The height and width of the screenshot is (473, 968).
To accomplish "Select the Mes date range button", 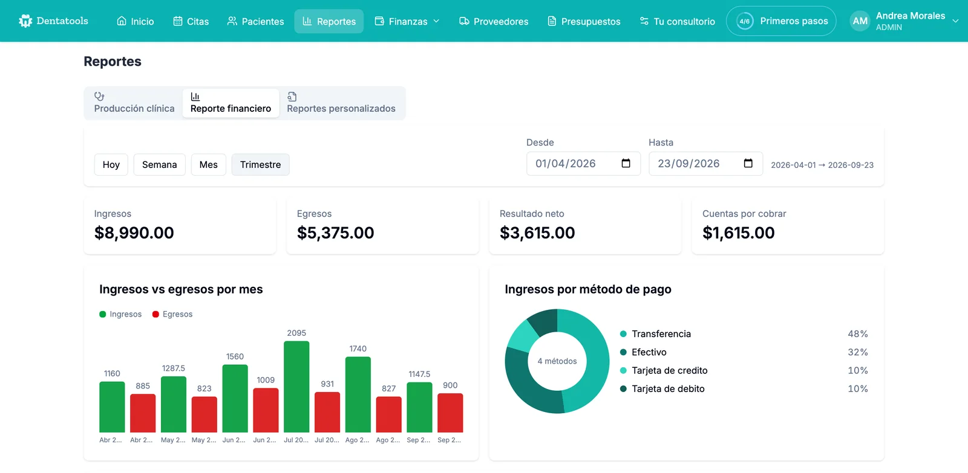I will [x=209, y=165].
